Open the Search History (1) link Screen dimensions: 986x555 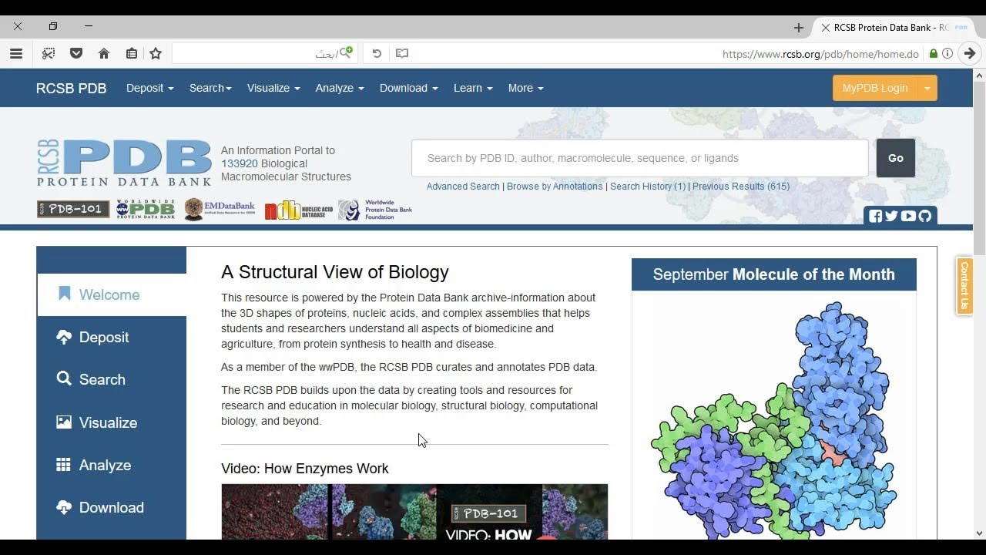[648, 187]
